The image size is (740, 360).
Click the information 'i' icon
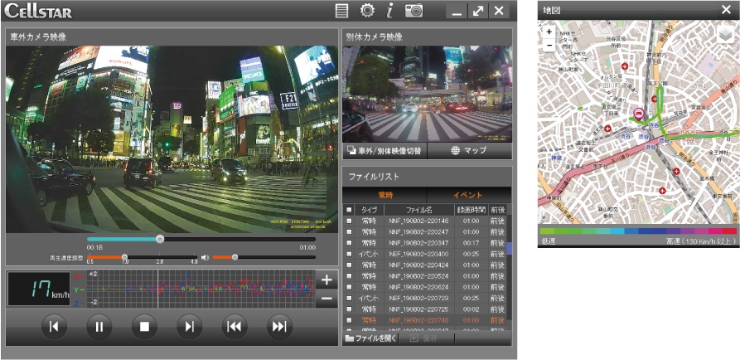[389, 10]
